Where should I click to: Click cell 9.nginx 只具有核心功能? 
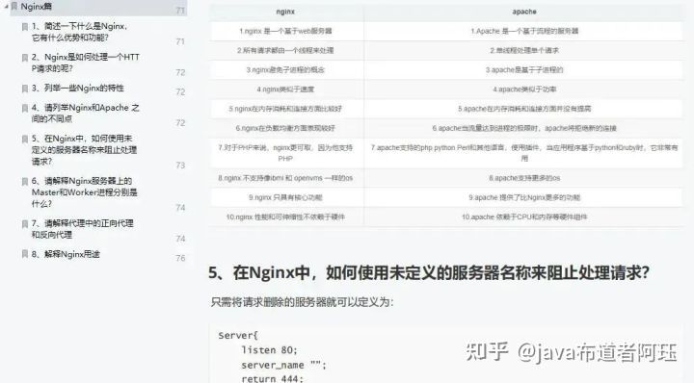[285, 197]
